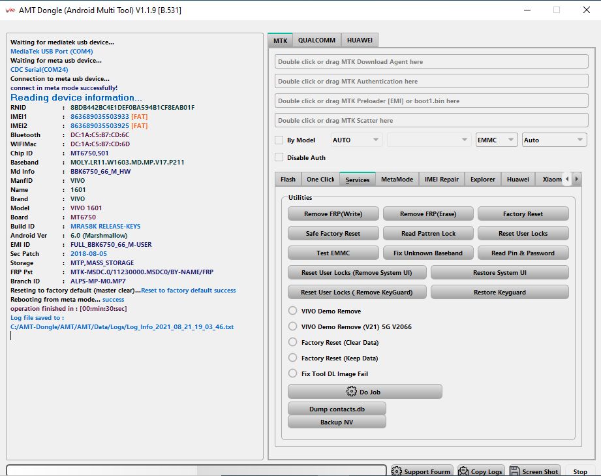Select Fix Tool DL Image Fail option
Image resolution: width=601 pixels, height=476 pixels.
(x=292, y=373)
